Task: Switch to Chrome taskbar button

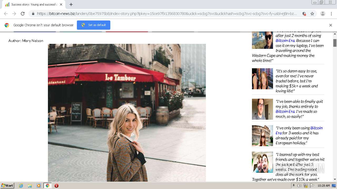Action: 47,186
